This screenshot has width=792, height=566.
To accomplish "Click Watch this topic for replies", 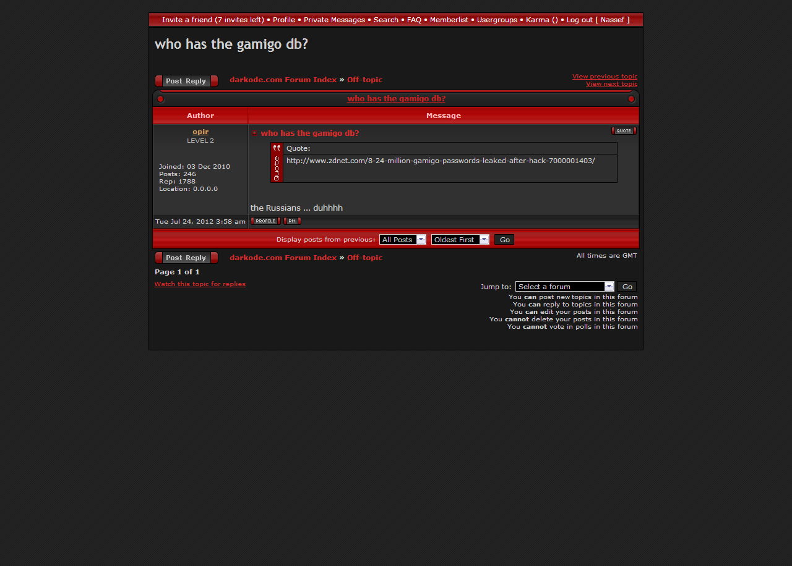I will [200, 284].
